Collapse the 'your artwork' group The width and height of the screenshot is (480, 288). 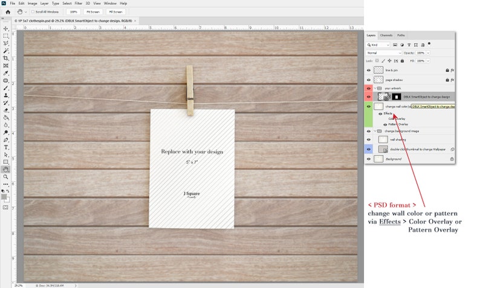coord(375,88)
